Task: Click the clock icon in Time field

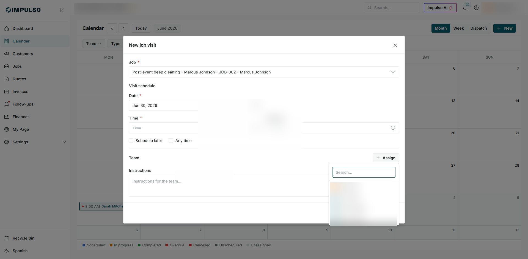Action: pyautogui.click(x=393, y=128)
